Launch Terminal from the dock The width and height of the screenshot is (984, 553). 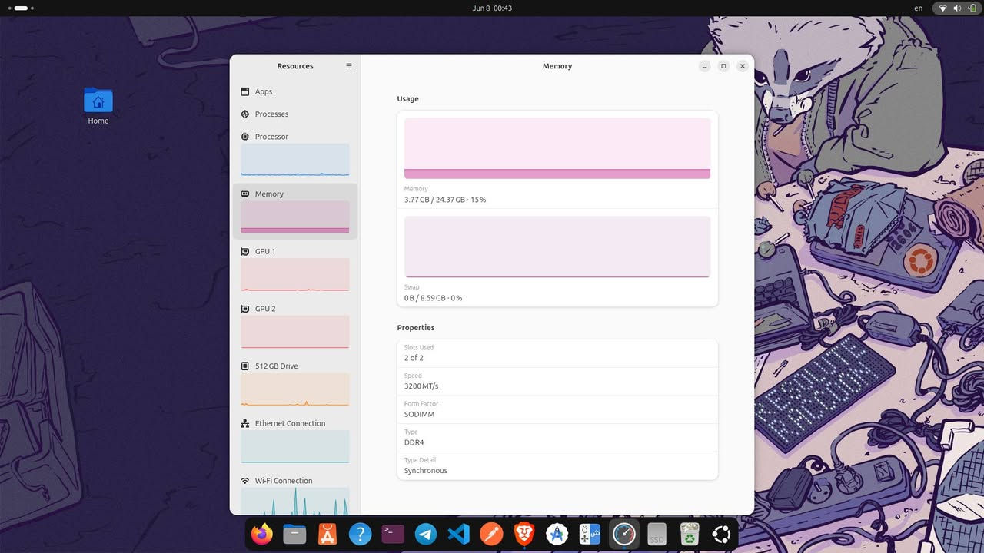393,534
